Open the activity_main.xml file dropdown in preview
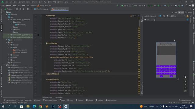Viewport: 195px width, 109px height. click(151, 16)
